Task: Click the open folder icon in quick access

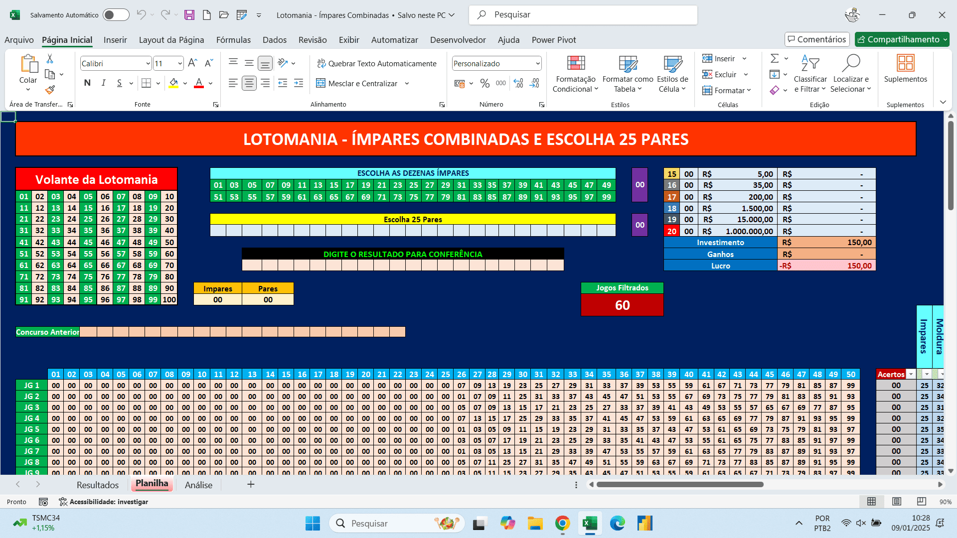Action: pos(224,15)
